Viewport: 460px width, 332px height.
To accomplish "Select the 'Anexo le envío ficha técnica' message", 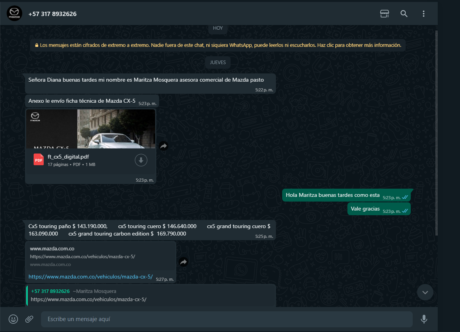I will tap(92, 101).
